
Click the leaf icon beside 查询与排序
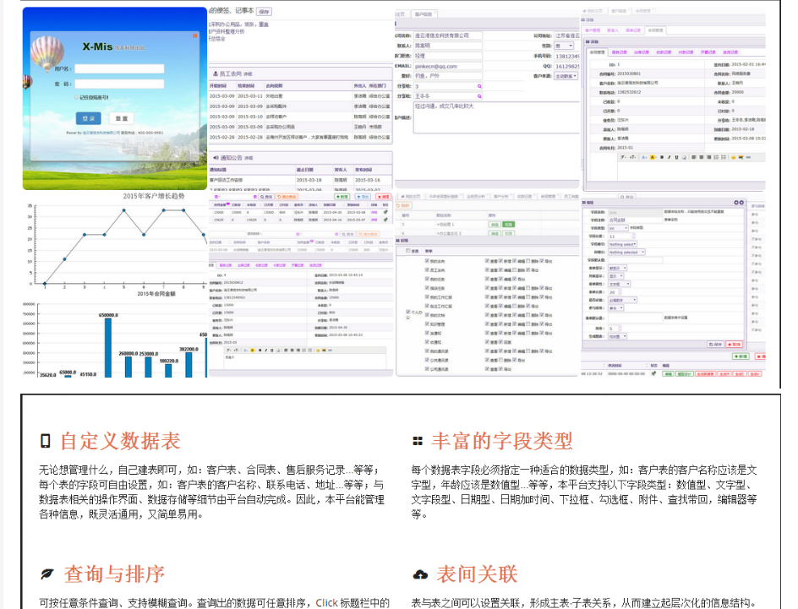[47, 574]
